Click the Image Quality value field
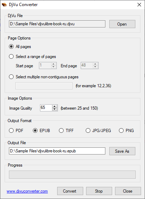 46,108
